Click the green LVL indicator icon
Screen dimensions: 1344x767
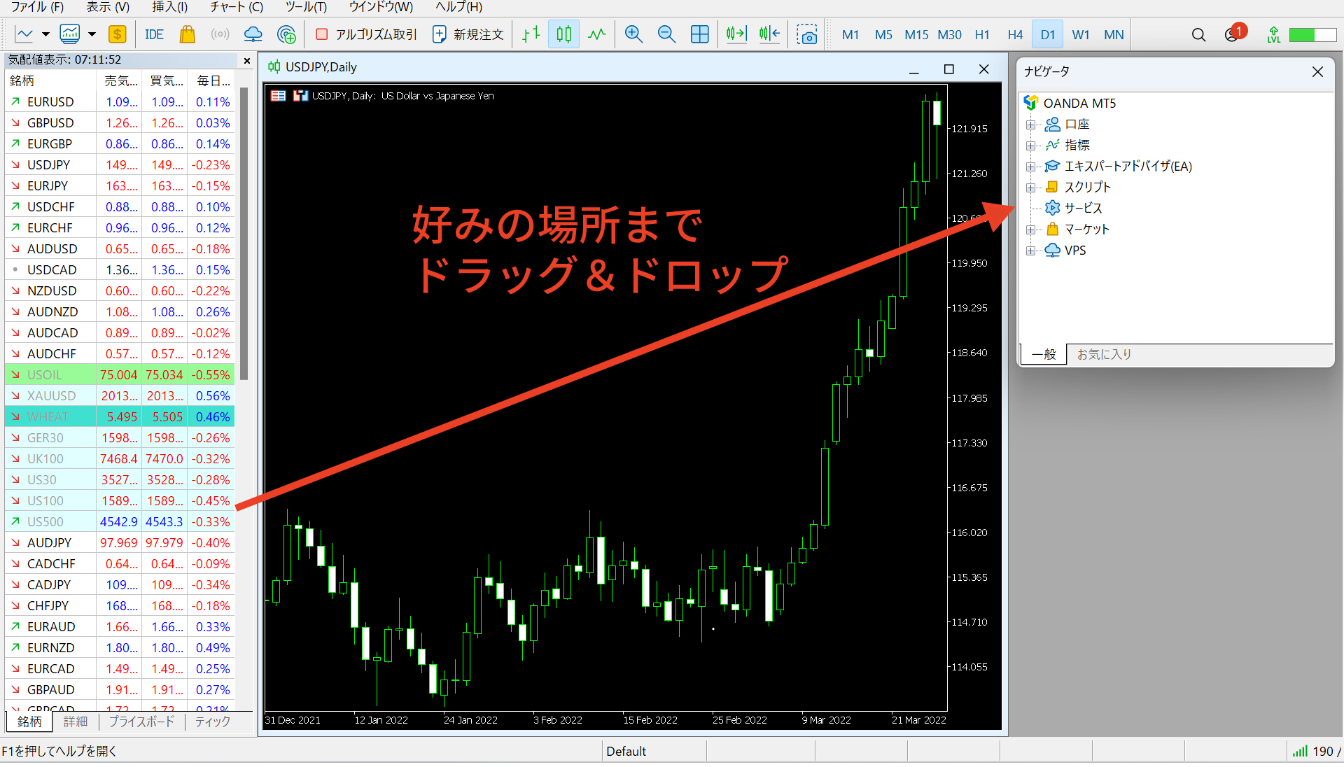[x=1273, y=34]
